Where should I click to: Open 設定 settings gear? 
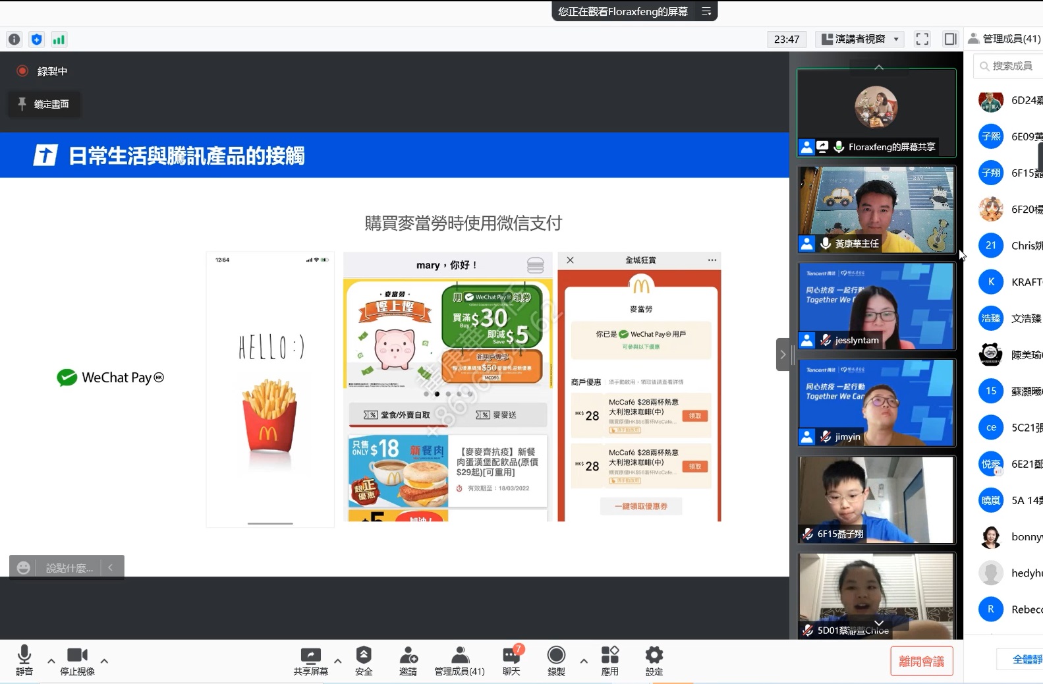(654, 660)
